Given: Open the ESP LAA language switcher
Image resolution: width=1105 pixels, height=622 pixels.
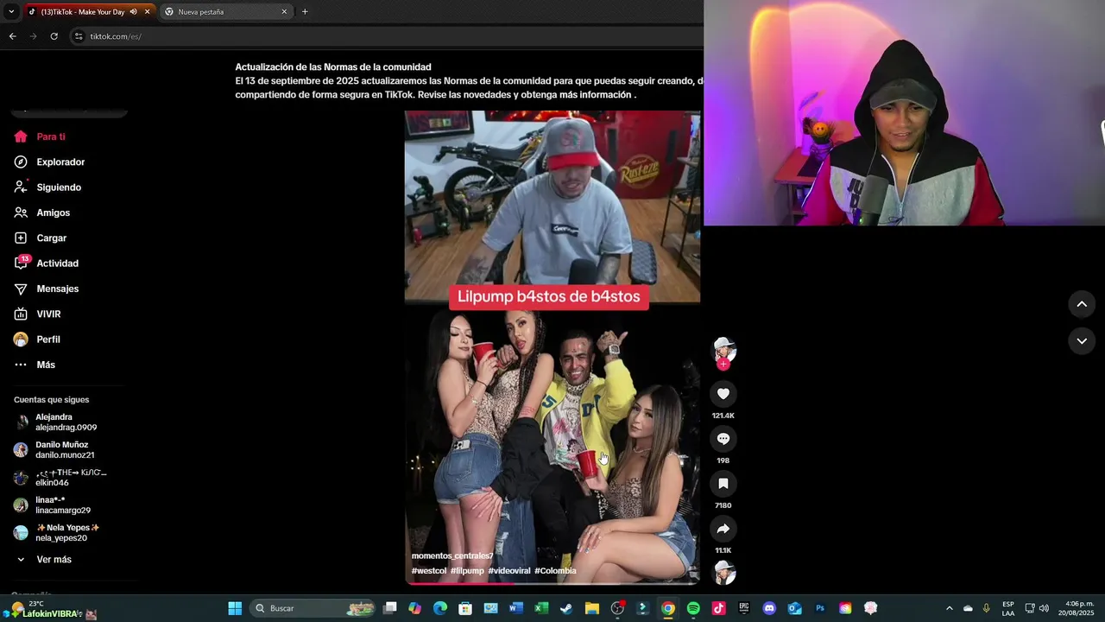Looking at the screenshot, I should pyautogui.click(x=1008, y=608).
